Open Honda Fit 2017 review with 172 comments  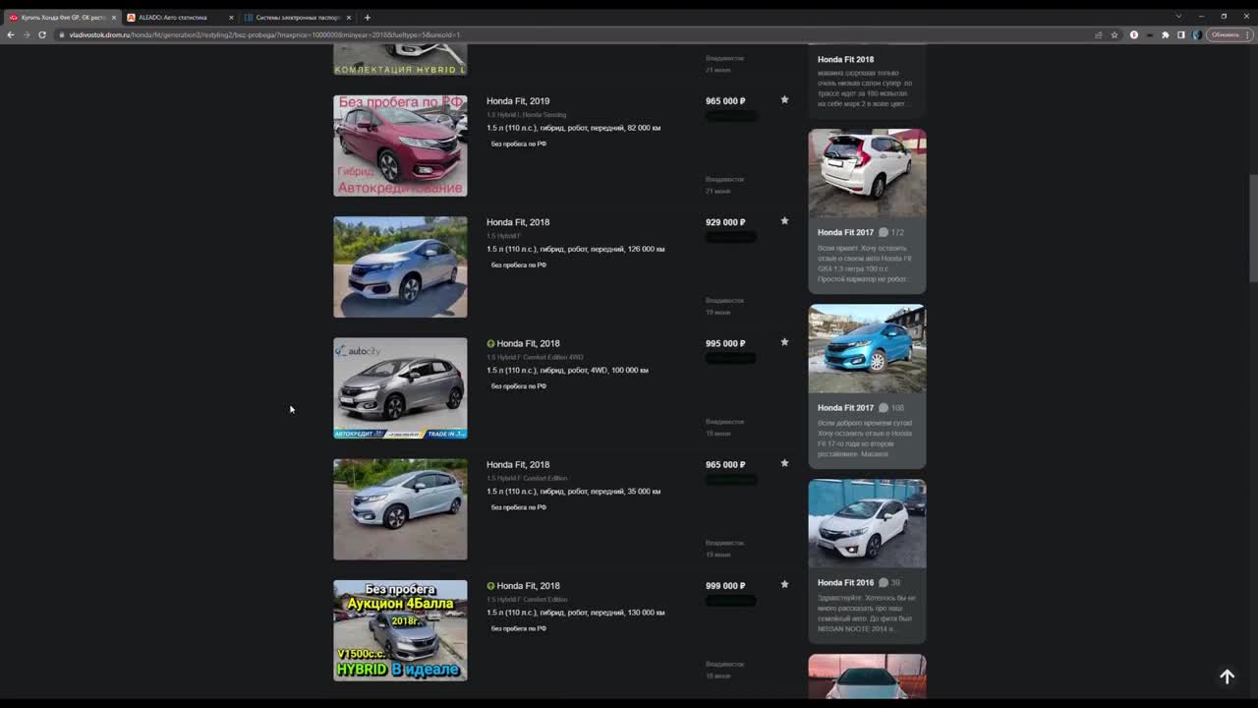pos(845,232)
